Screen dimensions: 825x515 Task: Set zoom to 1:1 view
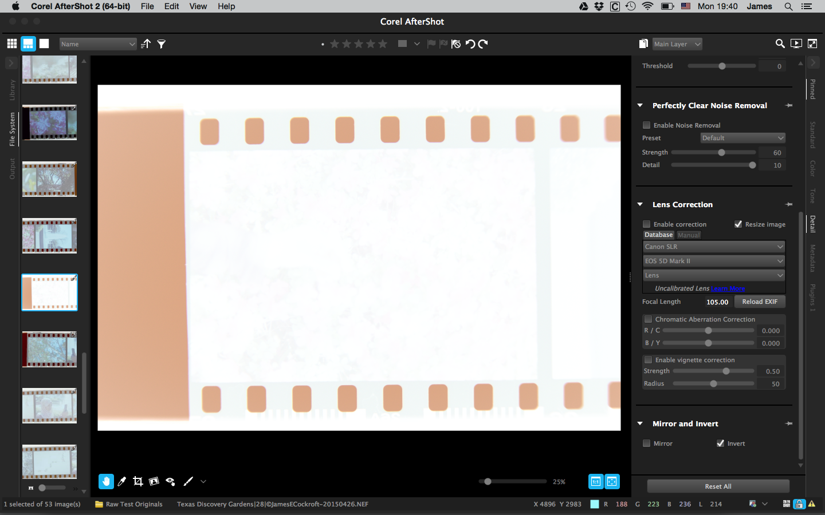(x=596, y=481)
